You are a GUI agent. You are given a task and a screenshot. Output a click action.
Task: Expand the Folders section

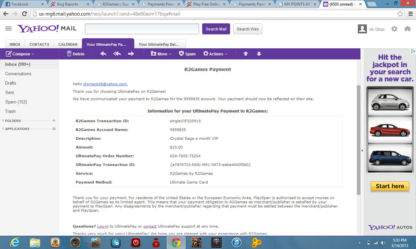tap(4, 121)
